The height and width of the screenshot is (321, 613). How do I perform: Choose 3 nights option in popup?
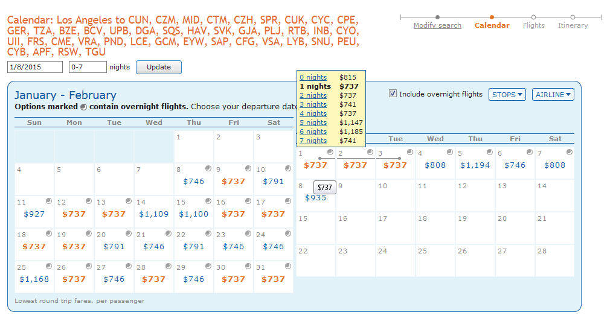point(313,104)
